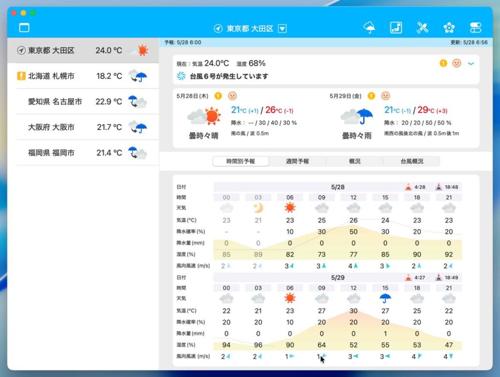This screenshot has width=500, height=377.
Task: Click the 5/28 date header
Action: (338, 187)
